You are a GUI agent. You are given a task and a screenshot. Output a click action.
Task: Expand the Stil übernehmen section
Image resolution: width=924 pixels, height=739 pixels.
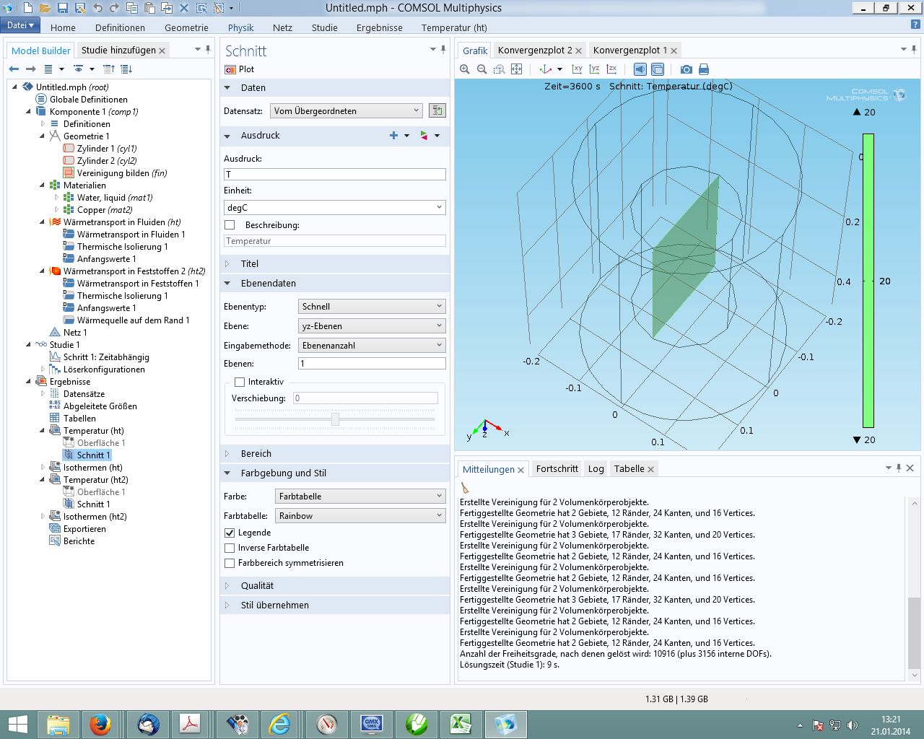(335, 605)
